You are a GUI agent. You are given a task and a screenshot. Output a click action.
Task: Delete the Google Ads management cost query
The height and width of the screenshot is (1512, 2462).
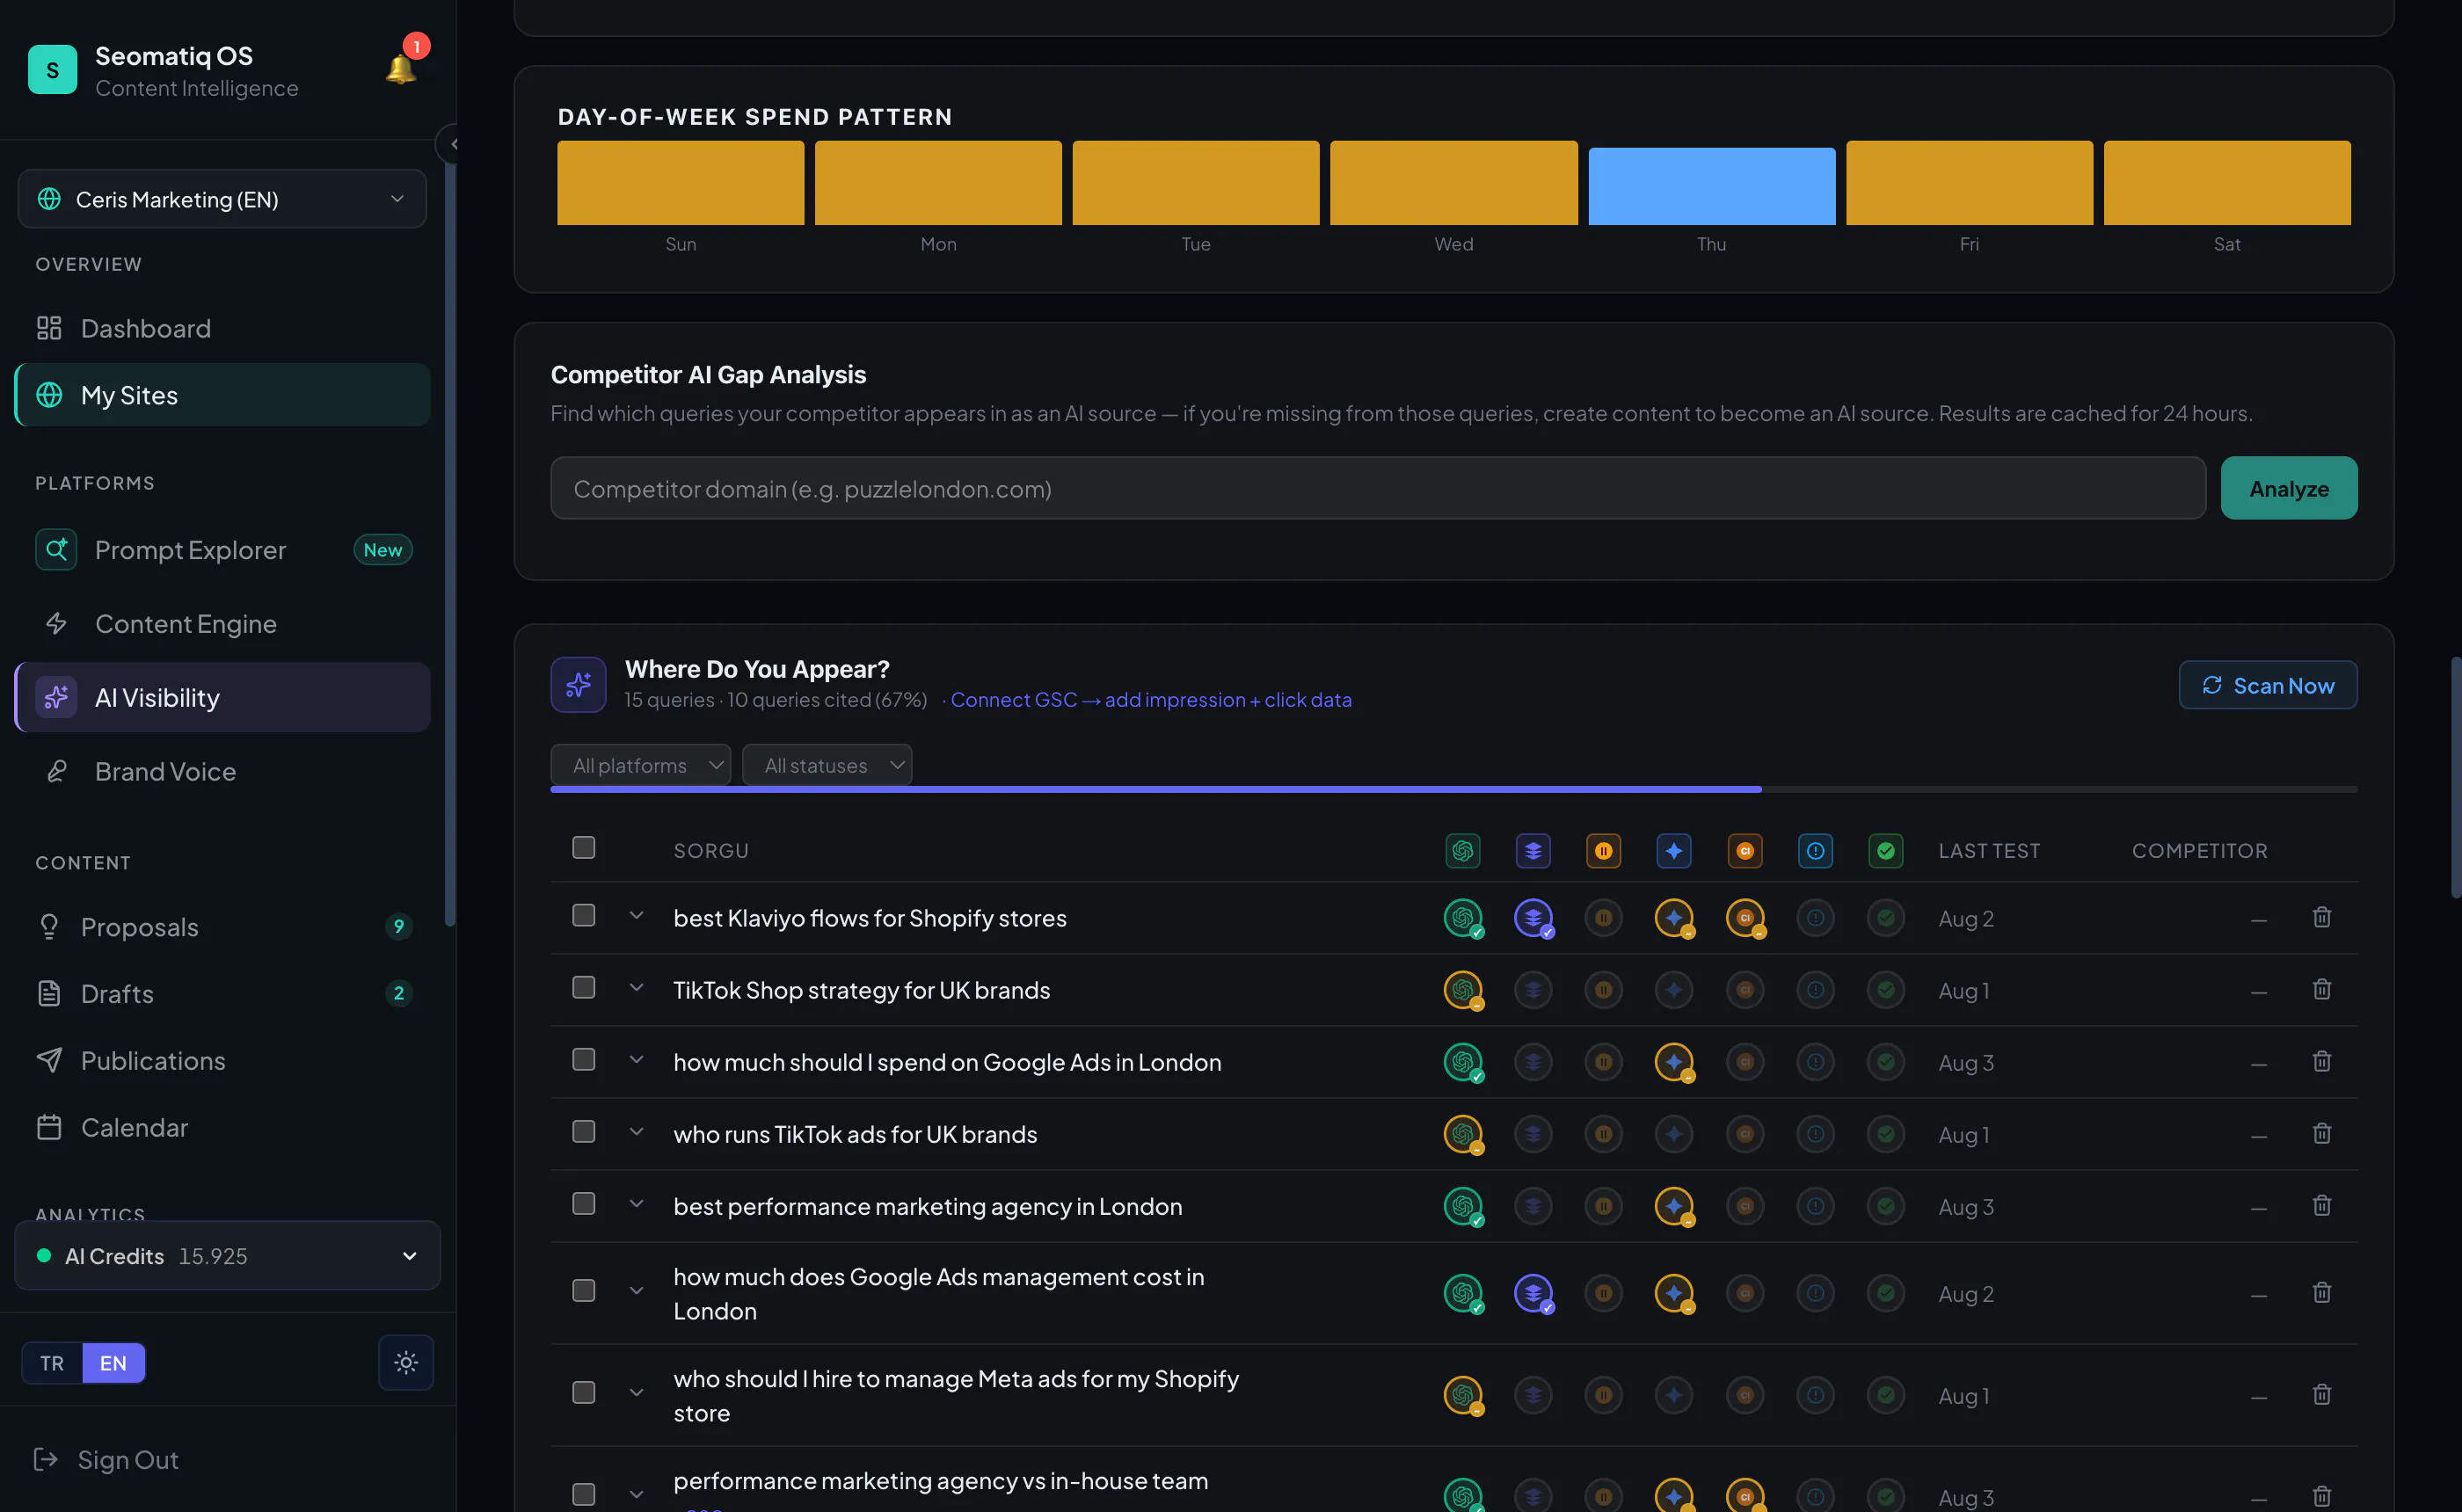[x=2322, y=1292]
